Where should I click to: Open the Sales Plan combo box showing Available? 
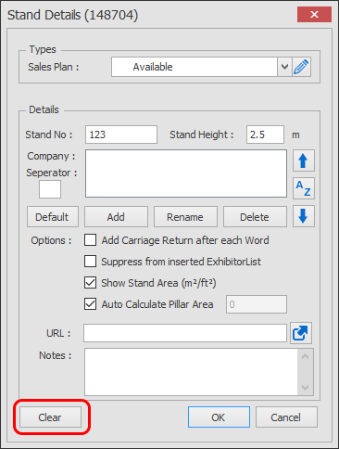click(202, 67)
